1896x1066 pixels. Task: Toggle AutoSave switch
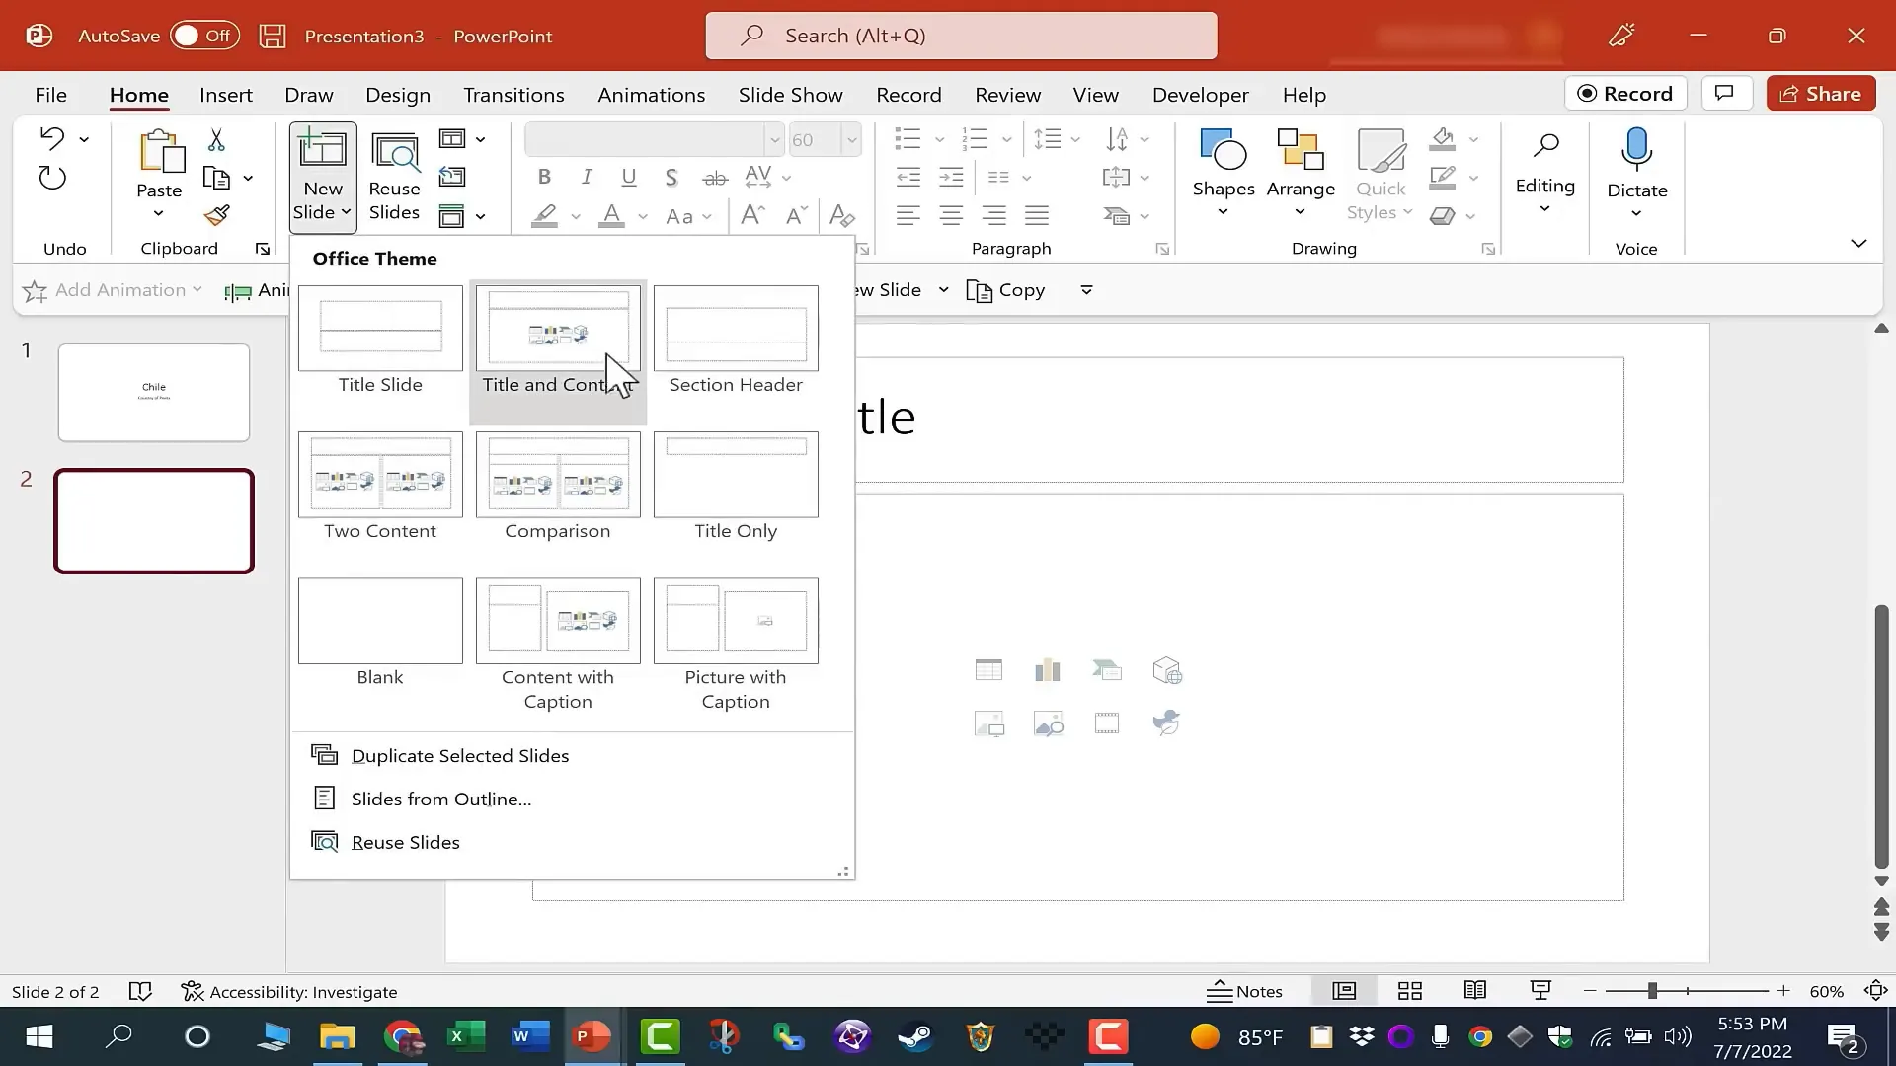point(204,37)
